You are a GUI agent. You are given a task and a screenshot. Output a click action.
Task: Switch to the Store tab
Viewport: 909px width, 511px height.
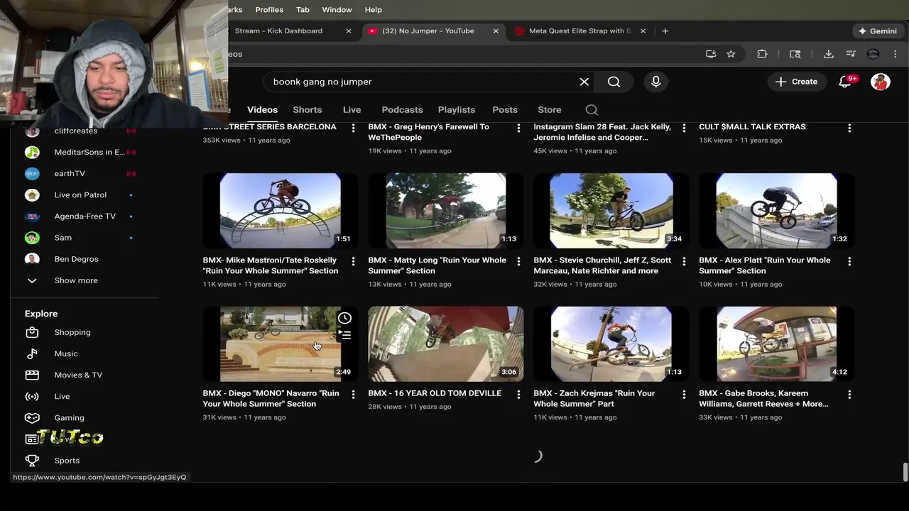point(550,110)
